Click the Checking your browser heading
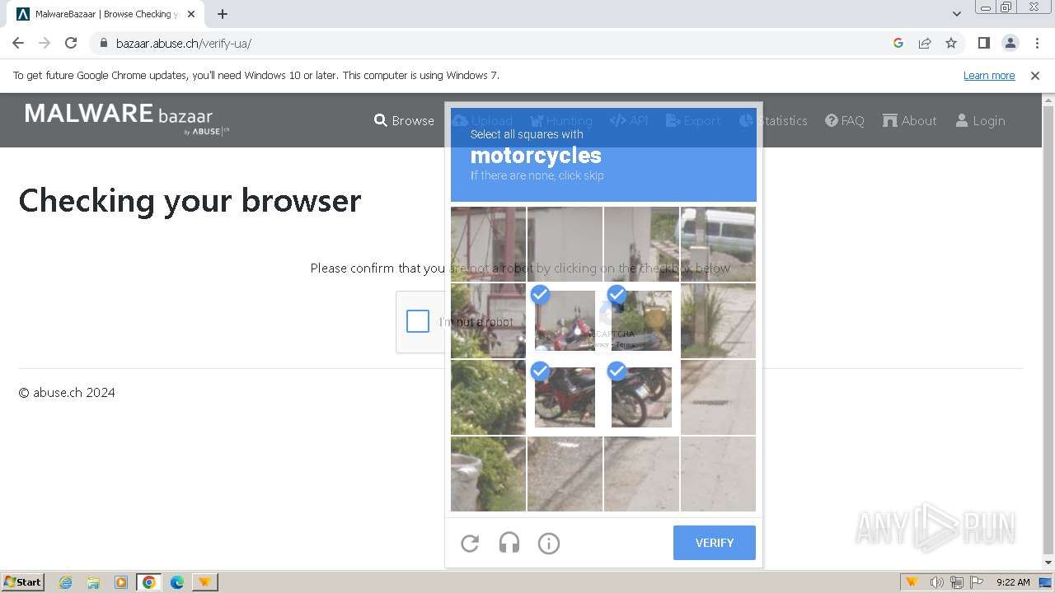The width and height of the screenshot is (1055, 593). pos(190,200)
